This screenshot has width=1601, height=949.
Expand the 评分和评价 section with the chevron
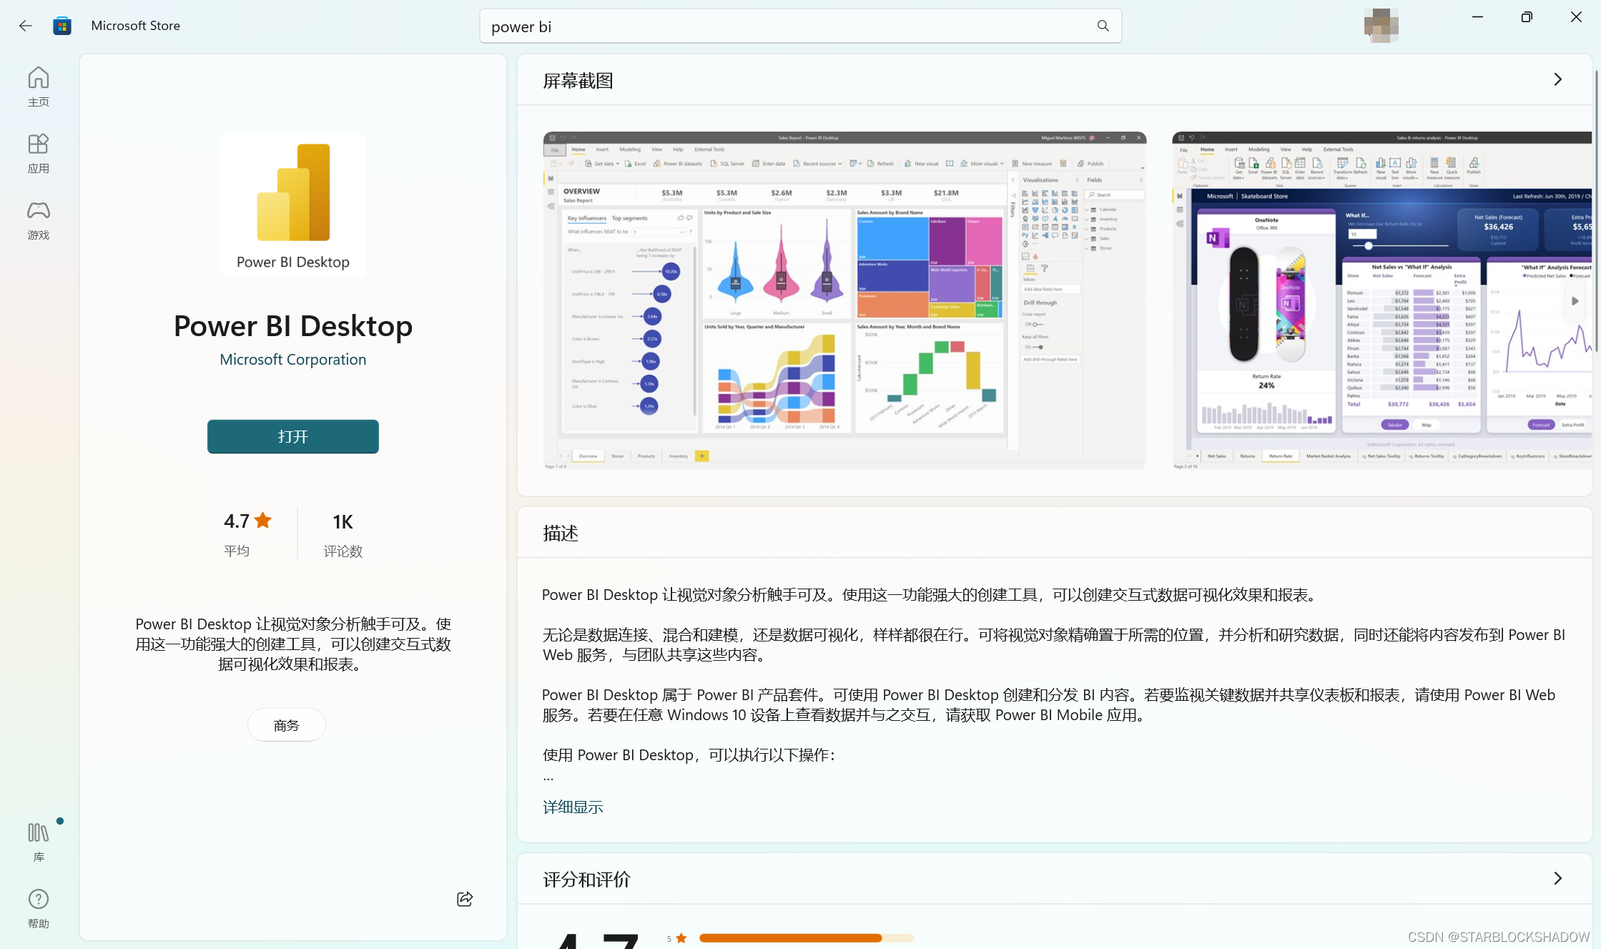(1557, 878)
